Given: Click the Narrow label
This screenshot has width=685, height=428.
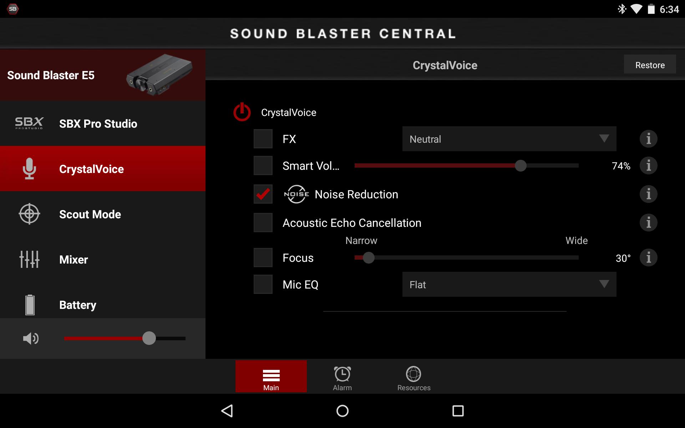Looking at the screenshot, I should point(361,240).
